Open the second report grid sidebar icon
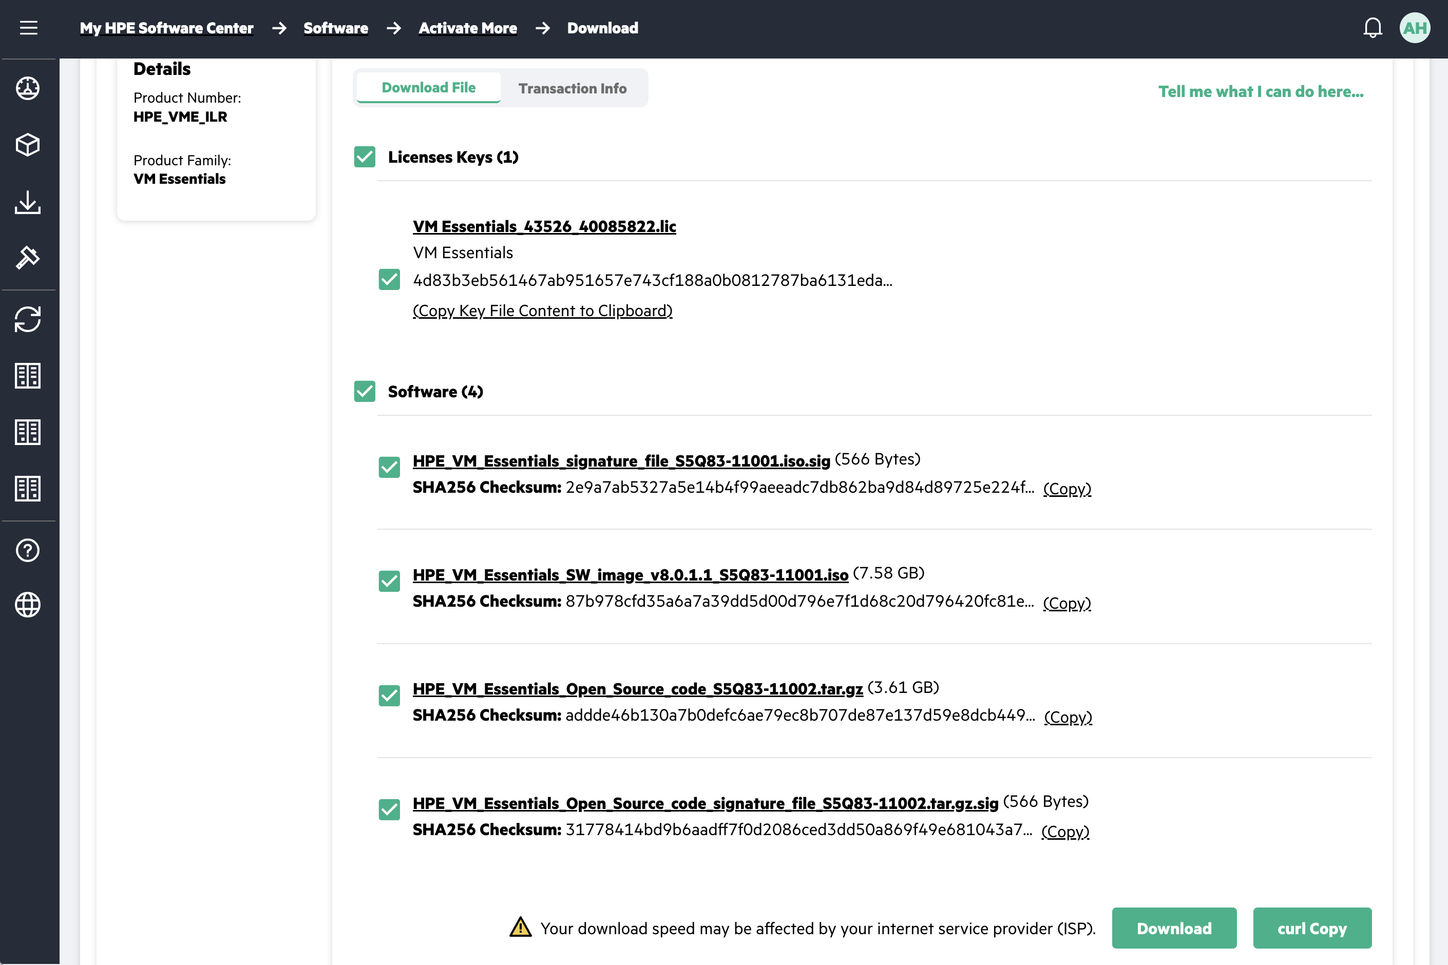 click(28, 432)
